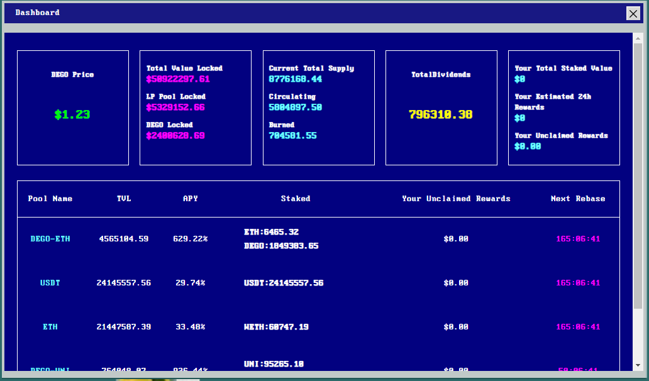Click the UNI:95265.10 staked amount
This screenshot has height=381, width=649.
point(274,364)
